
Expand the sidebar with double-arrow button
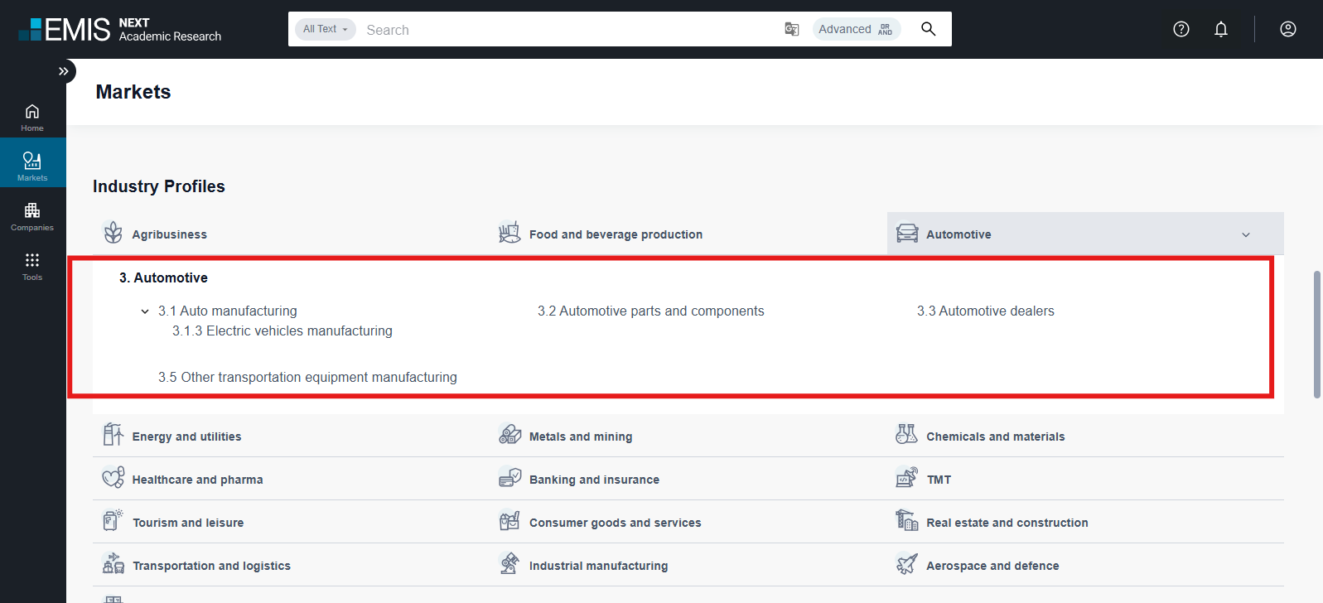[x=64, y=71]
